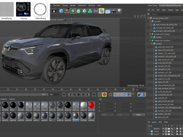Expand the subDiv1 null
The width and height of the screenshot is (183, 137).
coord(152,37)
